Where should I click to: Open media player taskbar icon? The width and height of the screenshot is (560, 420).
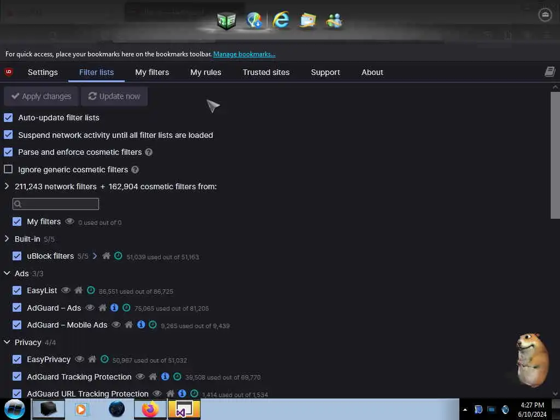[81, 409]
